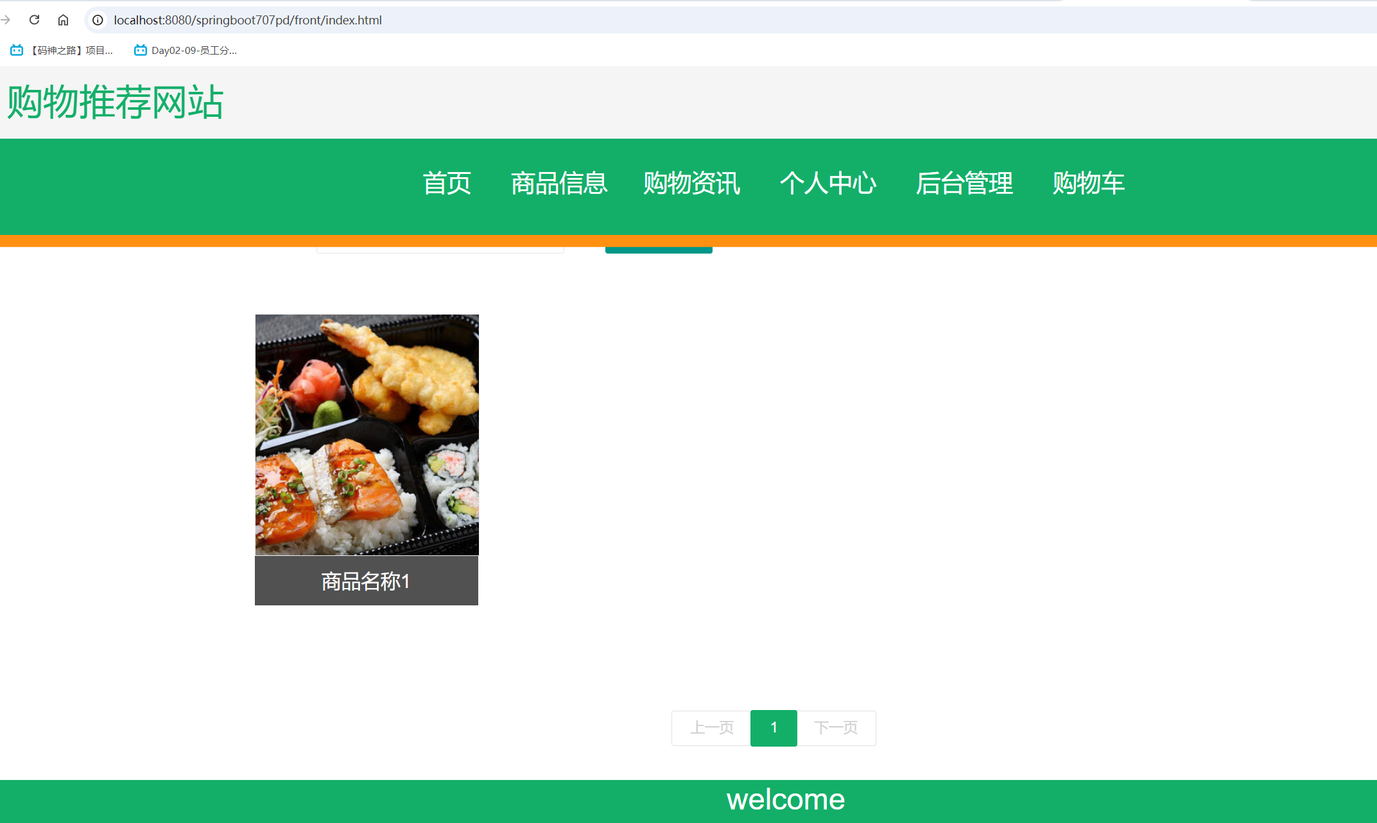Select page 1 in pagination
The width and height of the screenshot is (1377, 823).
pos(774,728)
